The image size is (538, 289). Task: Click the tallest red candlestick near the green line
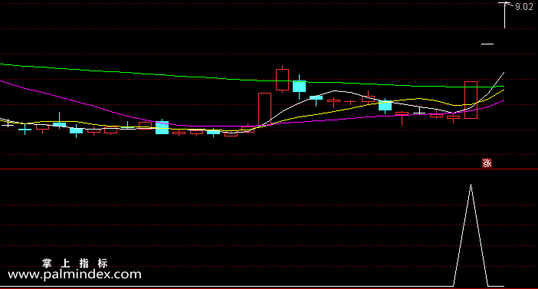(x=282, y=80)
